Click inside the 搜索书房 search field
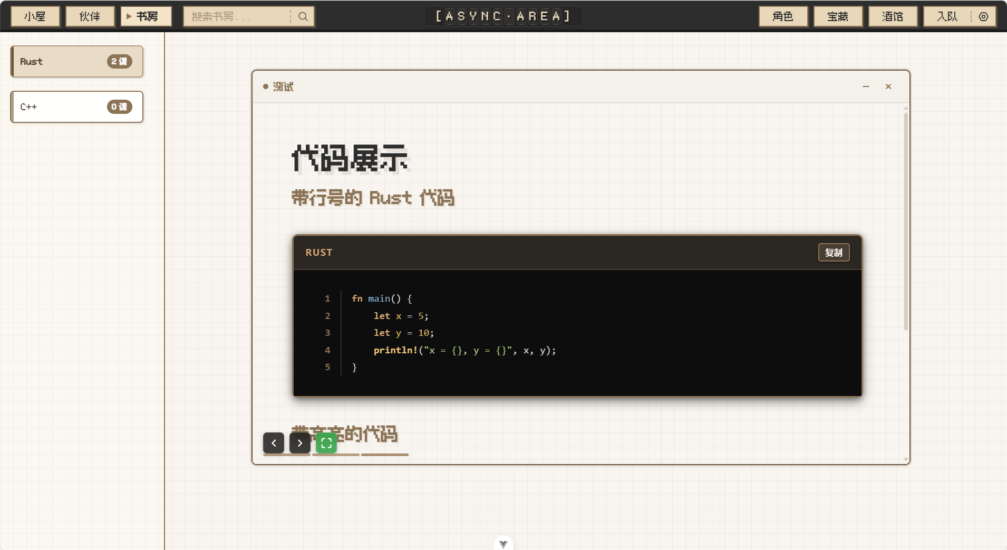Image resolution: width=1007 pixels, height=550 pixels. [237, 16]
